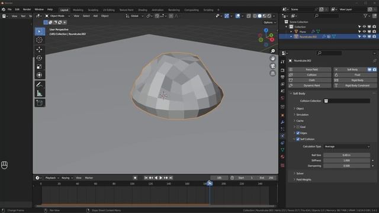This screenshot has height=213, width=379.
Task: Disable the Self Collision checkbox
Action: pos(298,139)
